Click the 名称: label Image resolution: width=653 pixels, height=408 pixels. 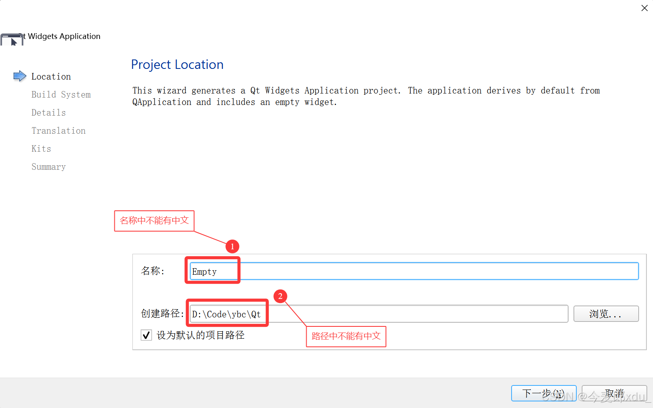[x=152, y=271]
